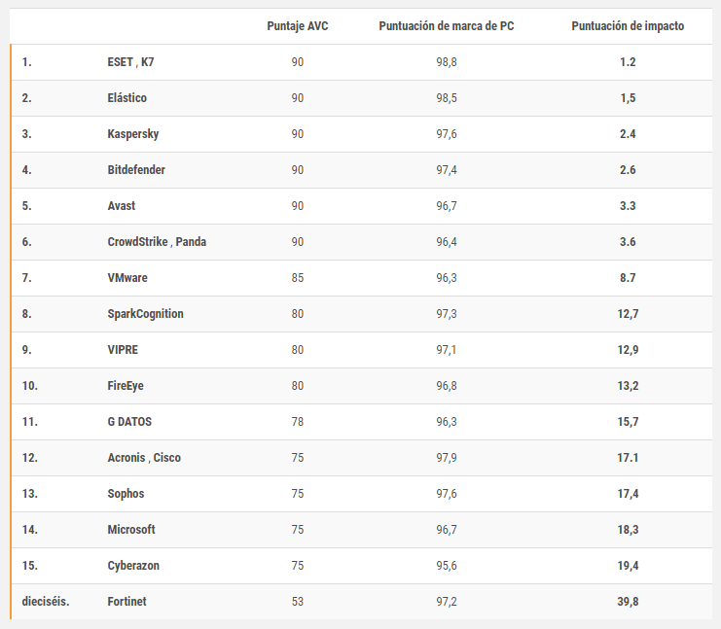The image size is (721, 629).
Task: Select the ESET vendor name
Action: (x=120, y=62)
